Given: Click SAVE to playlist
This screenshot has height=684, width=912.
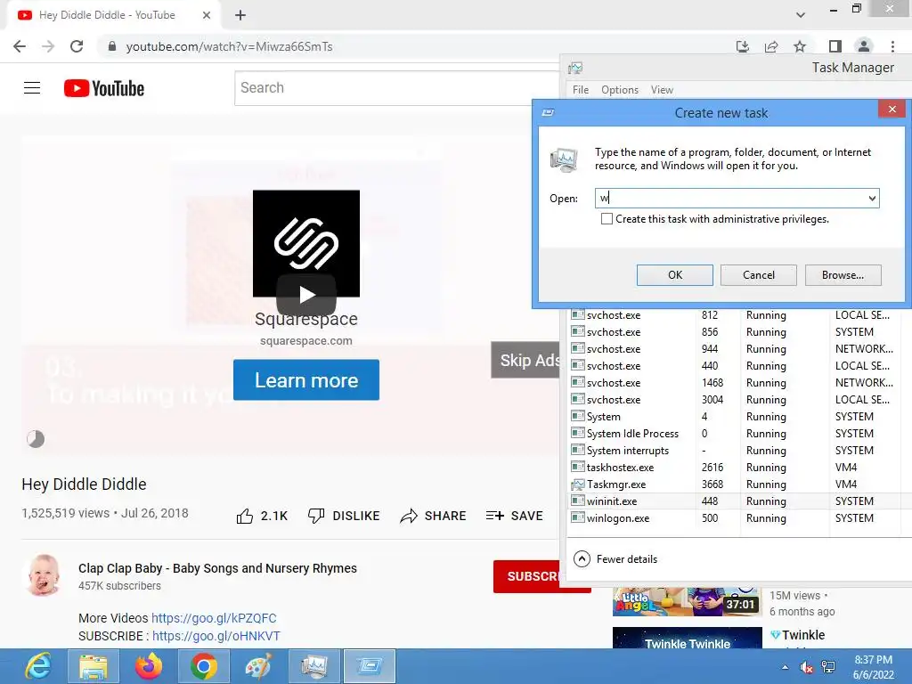Looking at the screenshot, I should click(515, 516).
